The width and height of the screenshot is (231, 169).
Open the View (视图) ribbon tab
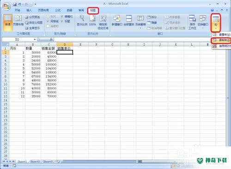(93, 11)
